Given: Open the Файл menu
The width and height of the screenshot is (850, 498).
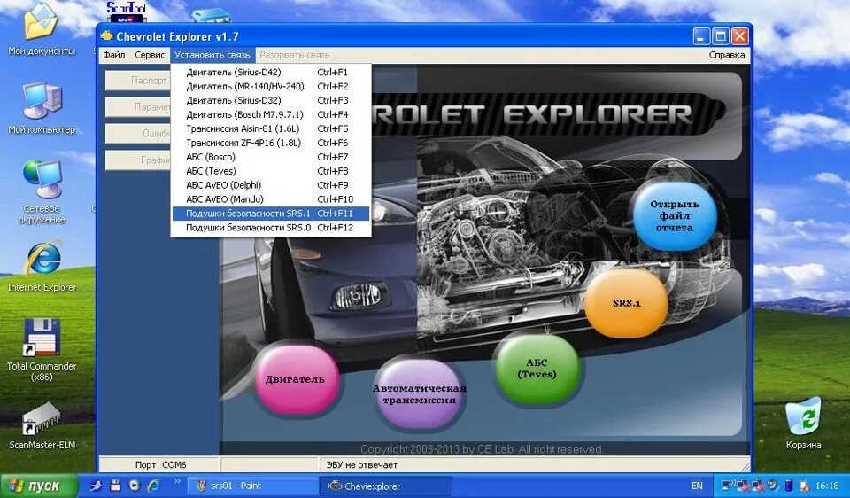Looking at the screenshot, I should click(114, 55).
